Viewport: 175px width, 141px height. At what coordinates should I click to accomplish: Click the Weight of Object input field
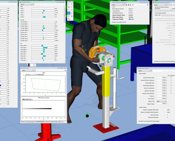(162, 104)
